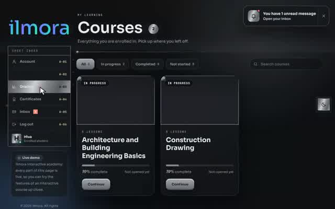Click the In Progress tag on Architecture card
Screen dimensions: 335x209
95,83
